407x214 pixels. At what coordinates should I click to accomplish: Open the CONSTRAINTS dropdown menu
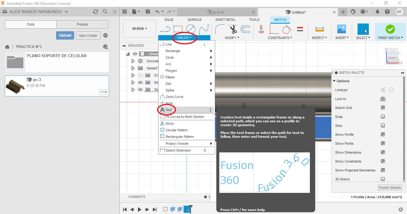click(280, 38)
